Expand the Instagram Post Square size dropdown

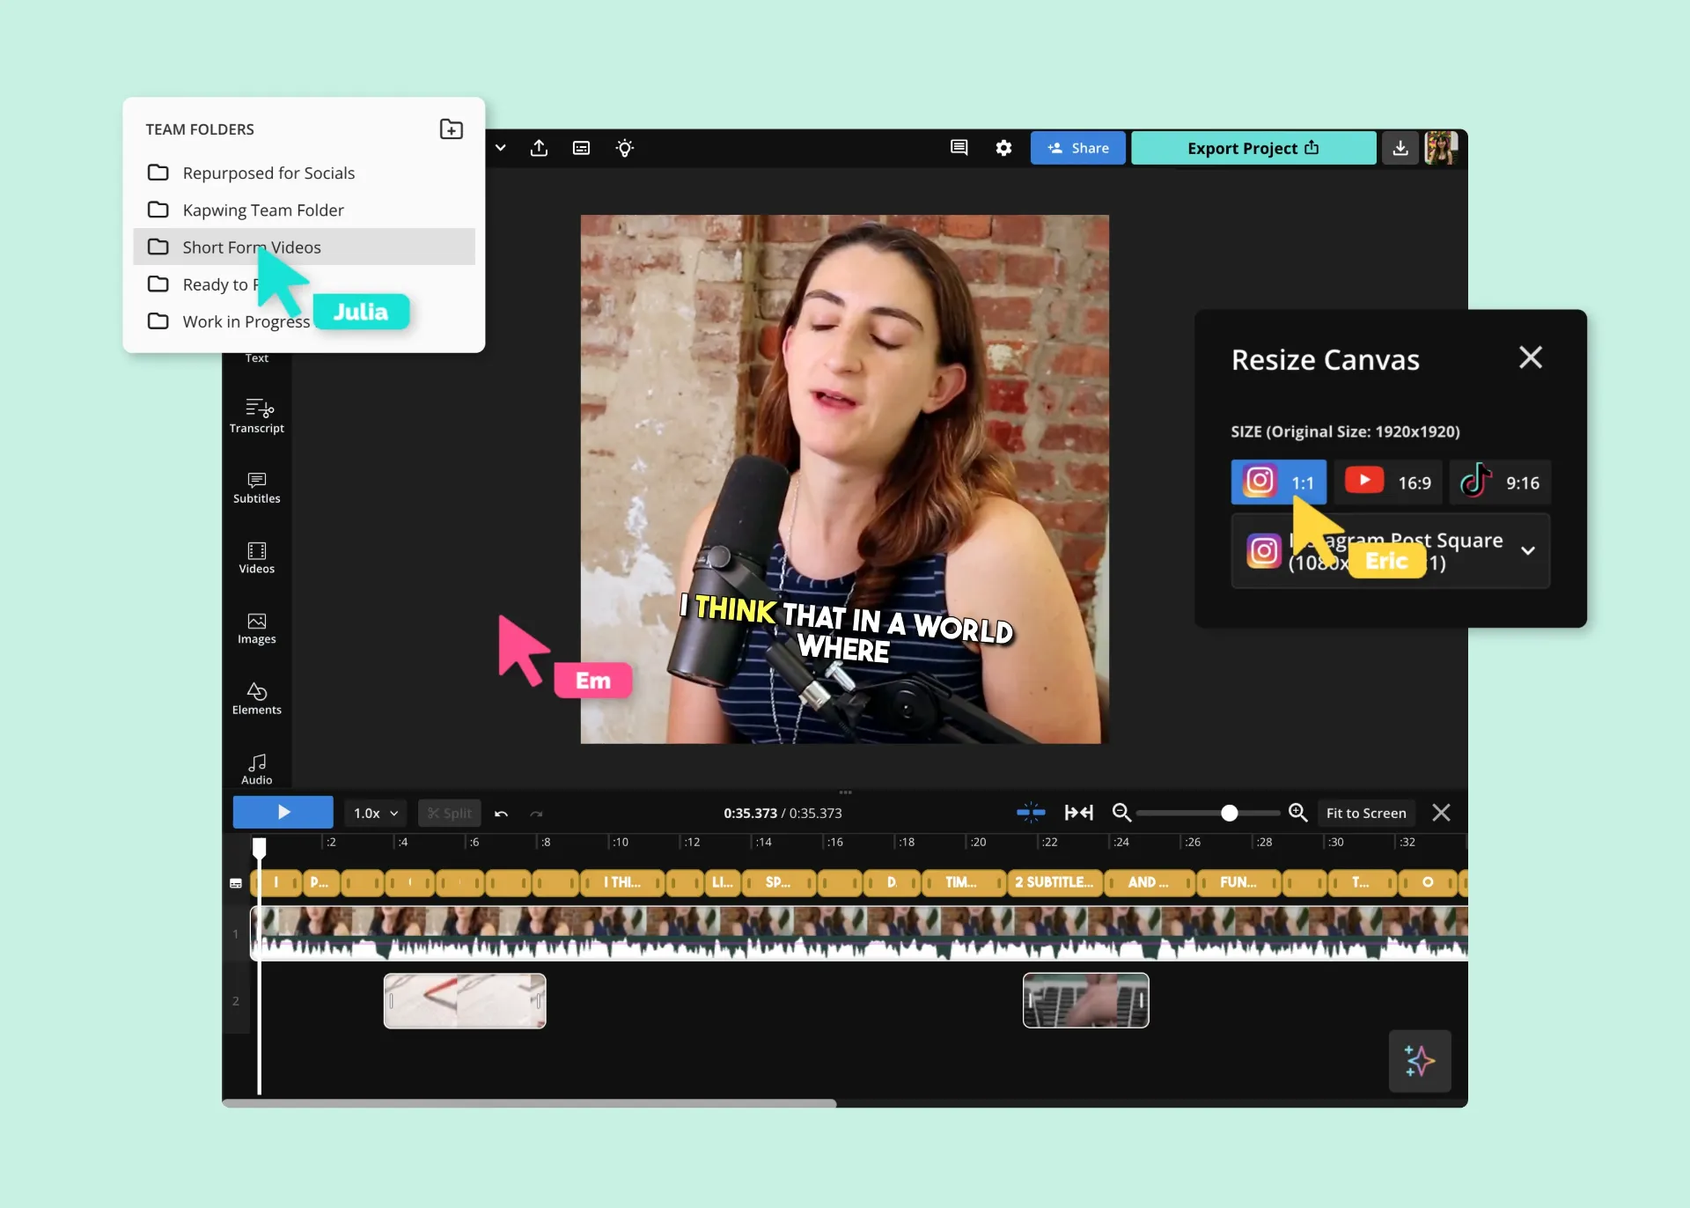(x=1530, y=551)
